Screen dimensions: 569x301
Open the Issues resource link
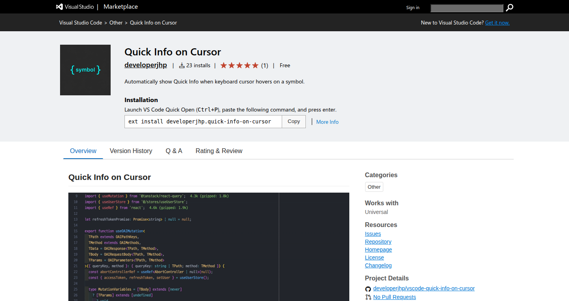(373, 234)
